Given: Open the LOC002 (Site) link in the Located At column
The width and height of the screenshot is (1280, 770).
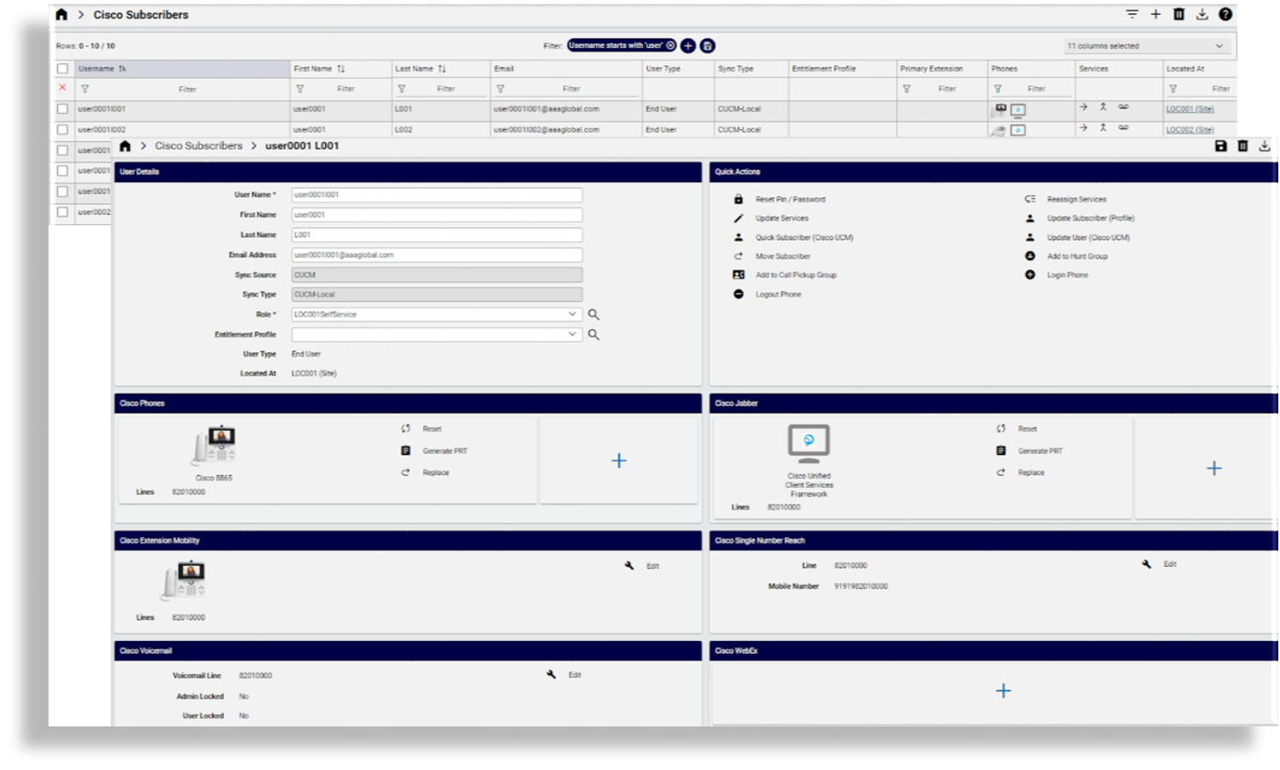Looking at the screenshot, I should [1189, 130].
